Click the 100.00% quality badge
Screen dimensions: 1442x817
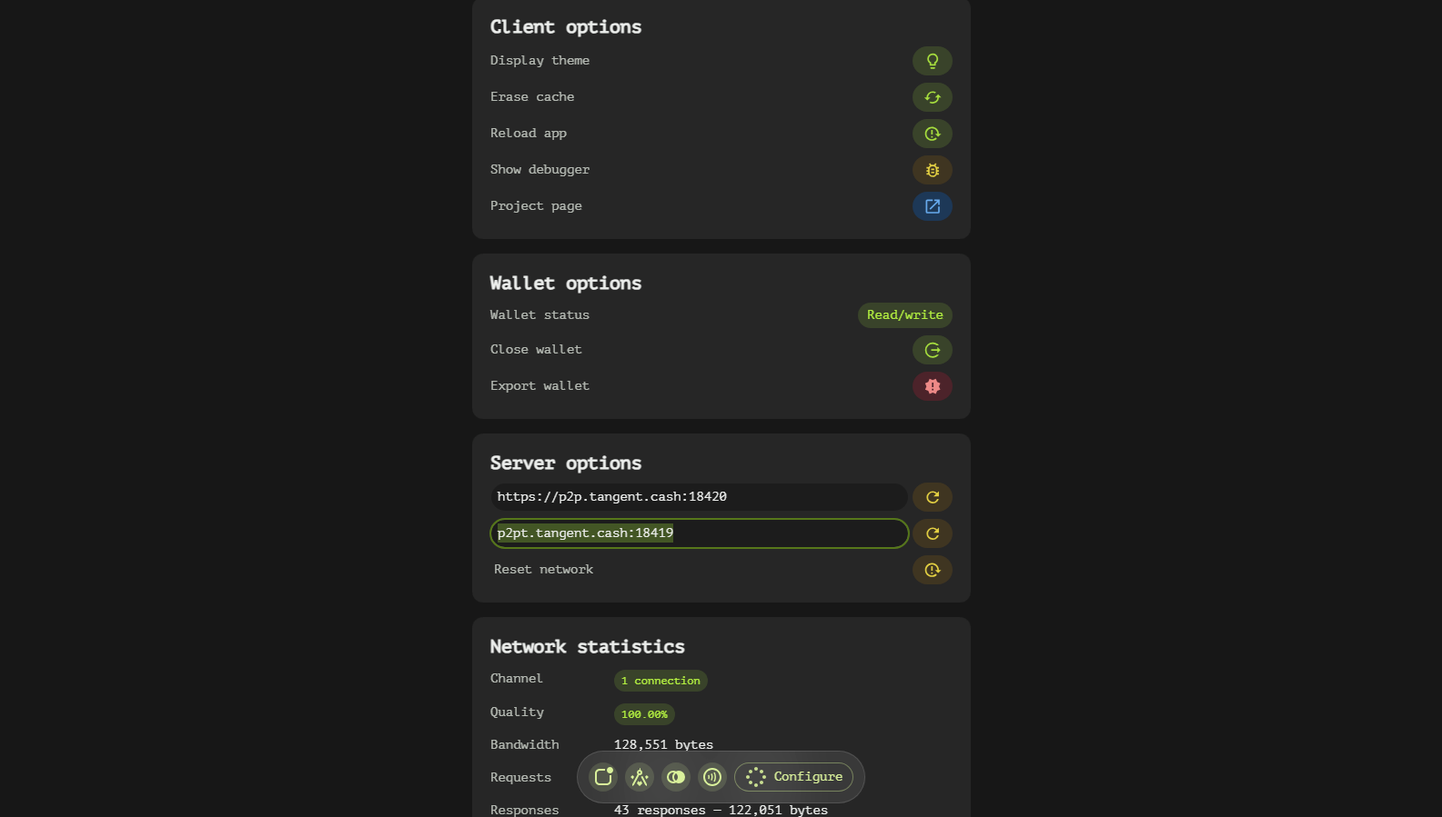tap(644, 714)
